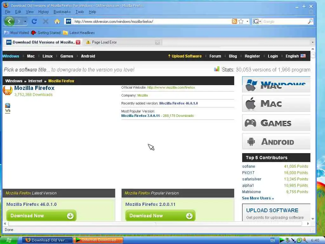Click the Games sidebar banner with gamepad icon
325x244 pixels.
click(276, 123)
